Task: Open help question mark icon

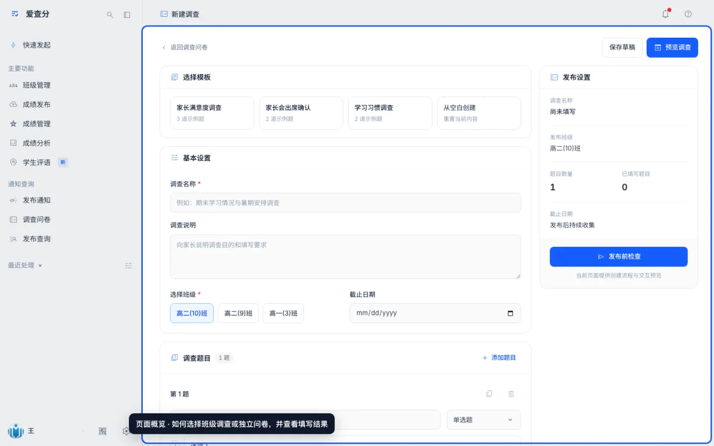Action: tap(688, 14)
